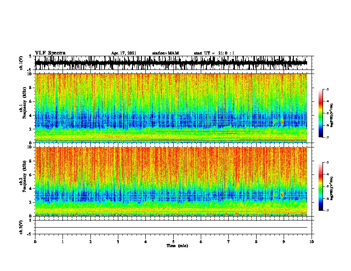Click time axis tick label "4"

pyautogui.click(x=146, y=242)
